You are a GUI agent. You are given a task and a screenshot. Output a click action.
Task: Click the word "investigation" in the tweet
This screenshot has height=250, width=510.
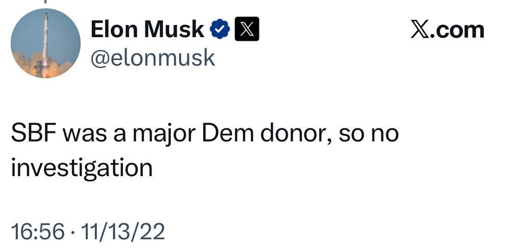click(82, 169)
